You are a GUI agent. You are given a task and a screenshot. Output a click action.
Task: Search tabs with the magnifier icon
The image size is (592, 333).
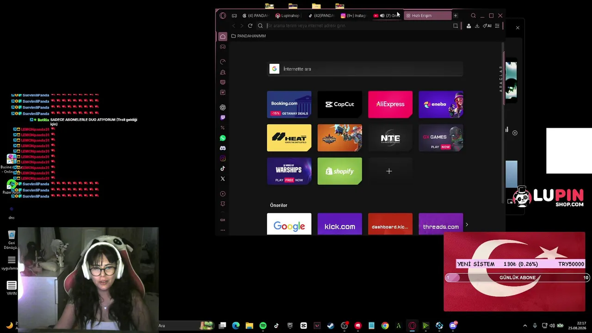pyautogui.click(x=473, y=16)
